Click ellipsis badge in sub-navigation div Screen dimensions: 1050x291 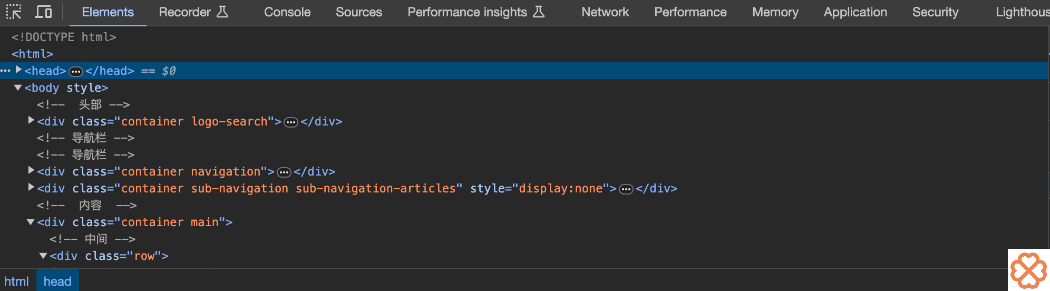pyautogui.click(x=626, y=189)
